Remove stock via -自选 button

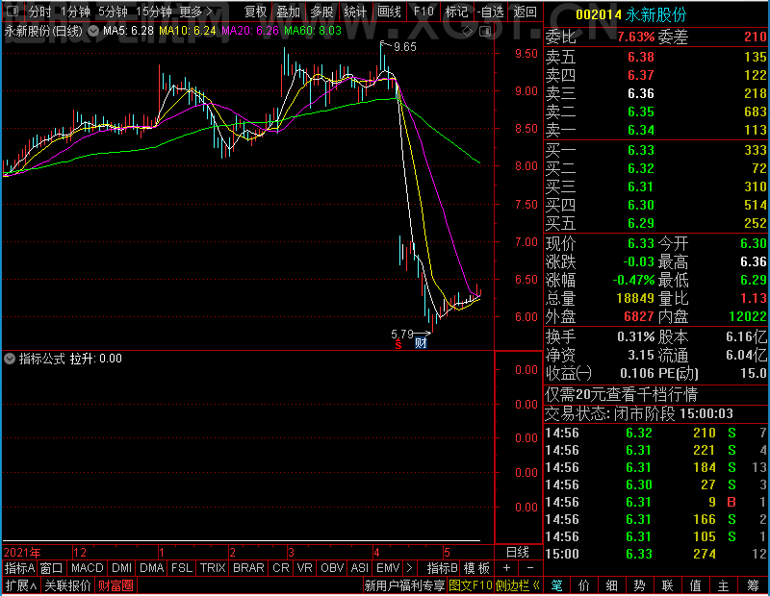click(x=491, y=12)
